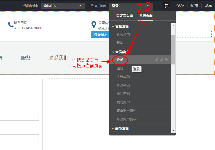215x150 pixels.
Task: Click the location pin icon beside 公司位置
Action: click(x=94, y=25)
